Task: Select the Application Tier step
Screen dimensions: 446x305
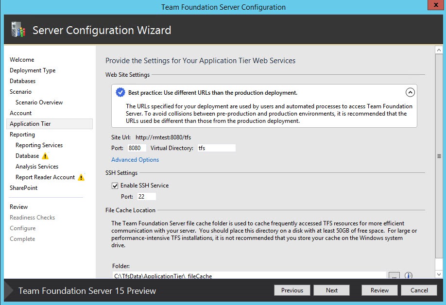Action: click(50, 124)
